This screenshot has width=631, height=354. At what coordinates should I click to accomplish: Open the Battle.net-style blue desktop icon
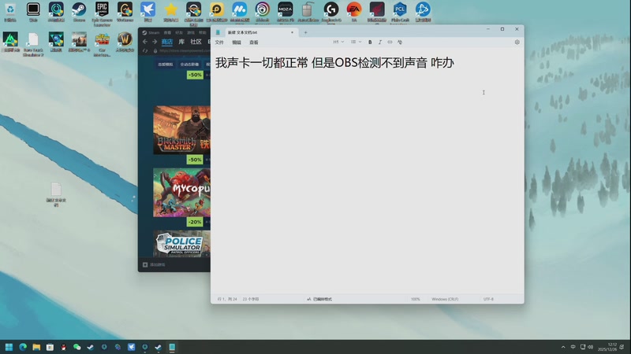click(423, 12)
